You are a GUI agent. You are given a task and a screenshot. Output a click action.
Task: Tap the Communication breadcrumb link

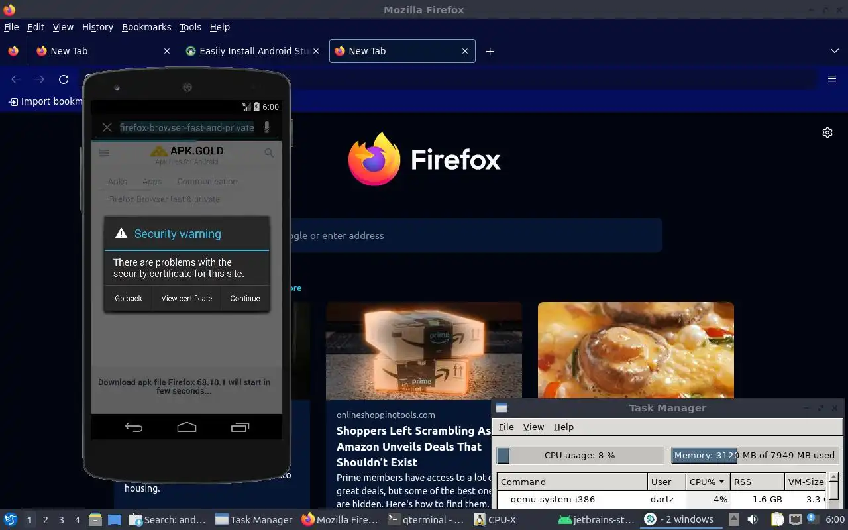[207, 181]
